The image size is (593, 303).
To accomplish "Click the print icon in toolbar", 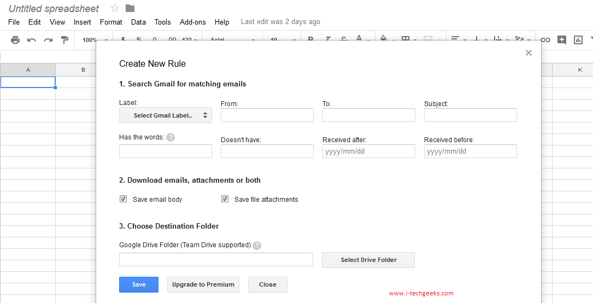I will pyautogui.click(x=15, y=40).
